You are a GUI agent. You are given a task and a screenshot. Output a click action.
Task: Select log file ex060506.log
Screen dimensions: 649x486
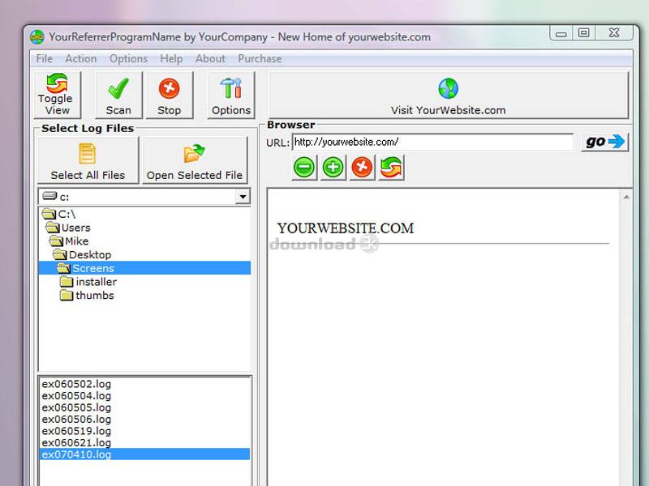[x=76, y=420]
